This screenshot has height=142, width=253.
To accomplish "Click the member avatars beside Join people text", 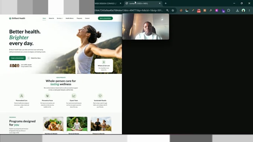I will [x=15, y=66].
